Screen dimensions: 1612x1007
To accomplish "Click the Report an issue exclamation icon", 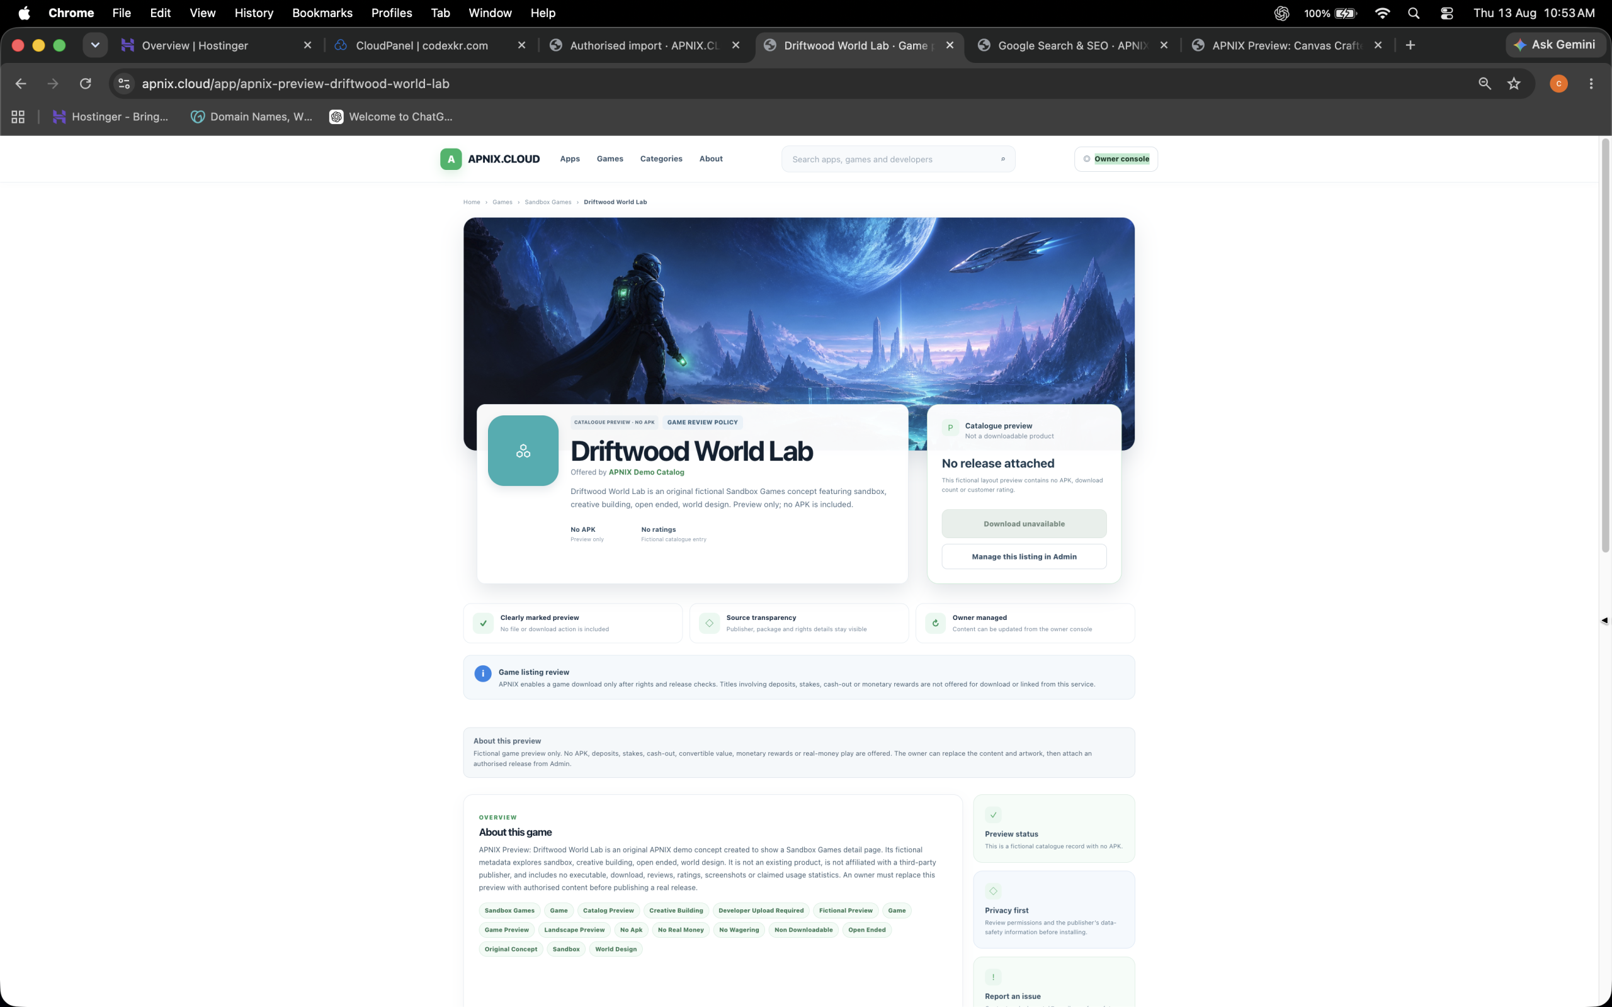I will (993, 977).
